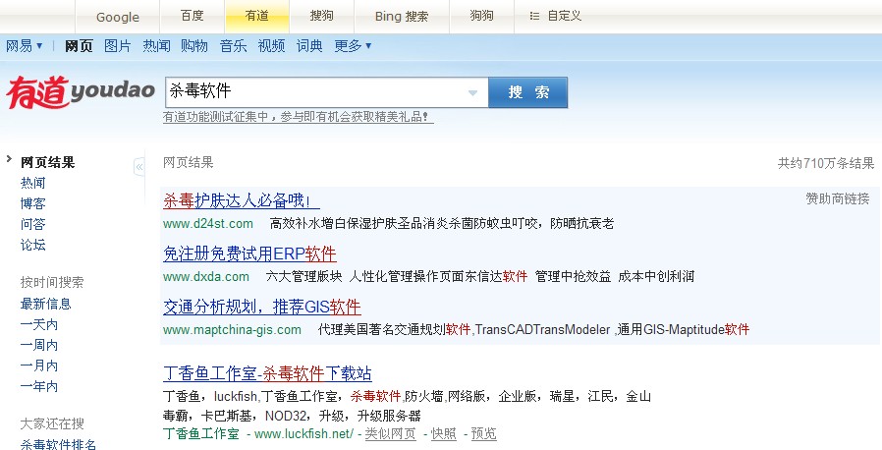Image resolution: width=882 pixels, height=450 pixels.
Task: Select 问答 in the left sidebar
Action: (32, 224)
